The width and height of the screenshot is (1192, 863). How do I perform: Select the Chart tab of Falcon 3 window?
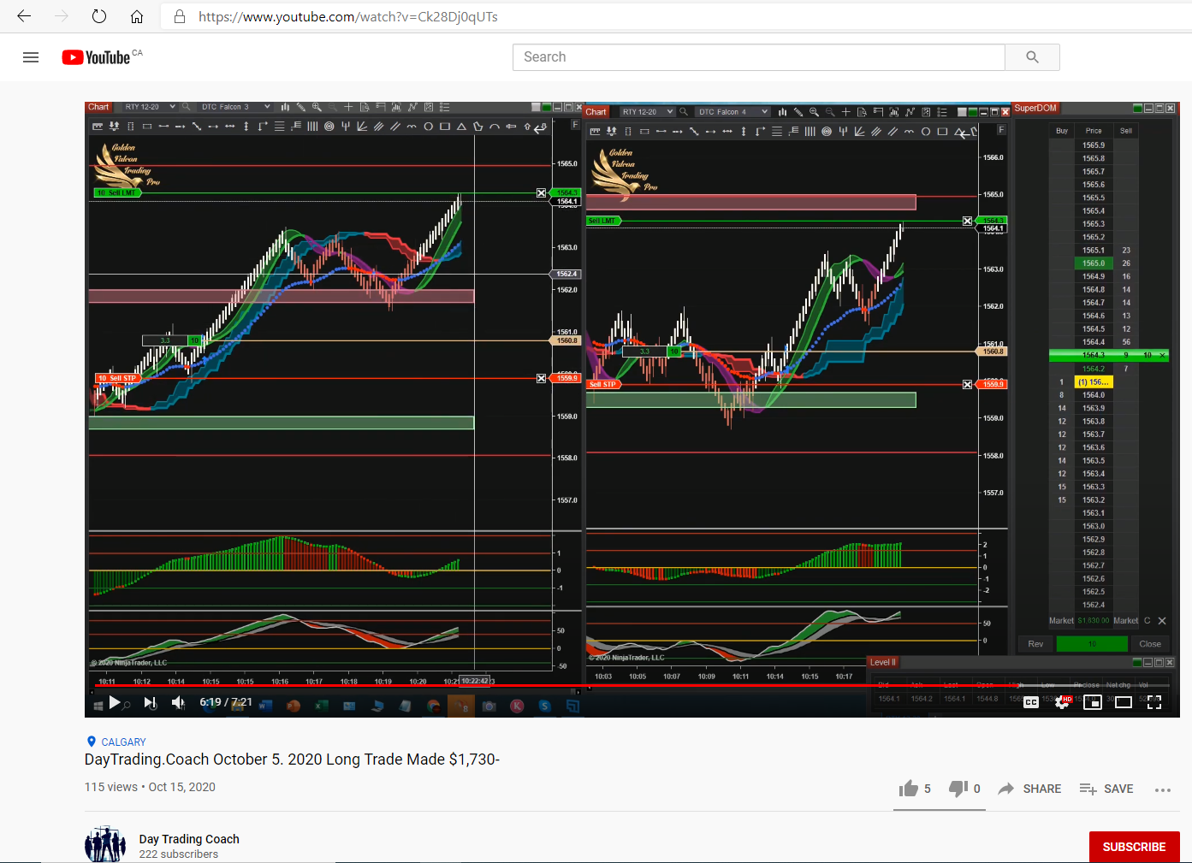[x=98, y=107]
